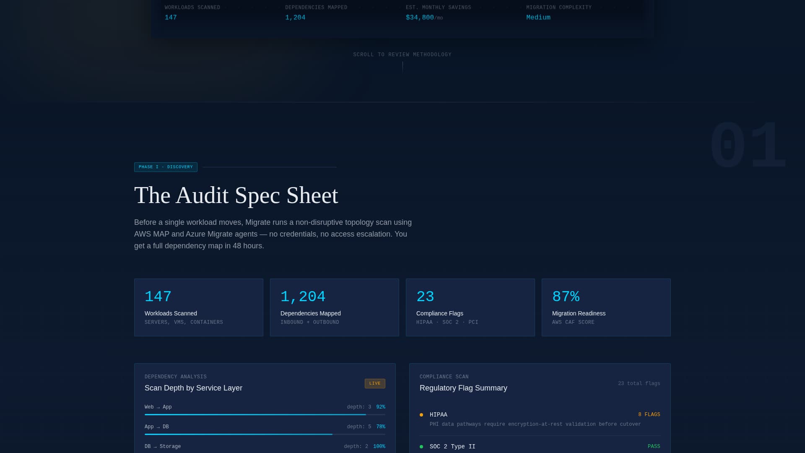
Task: Click the orange HIPAA status dot
Action: [x=422, y=414]
